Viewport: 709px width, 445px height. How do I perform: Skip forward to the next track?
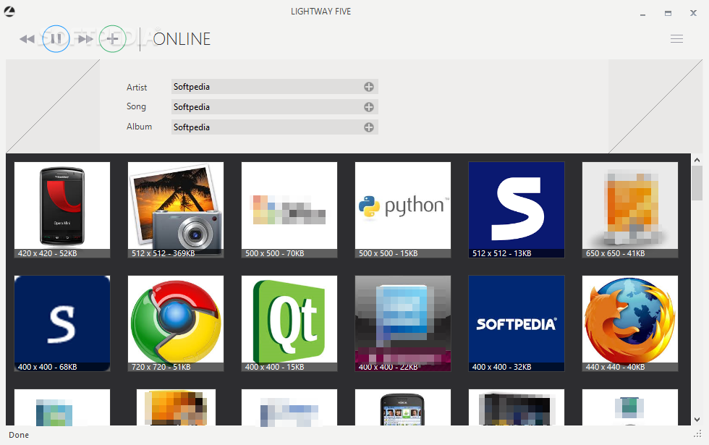[x=85, y=38]
